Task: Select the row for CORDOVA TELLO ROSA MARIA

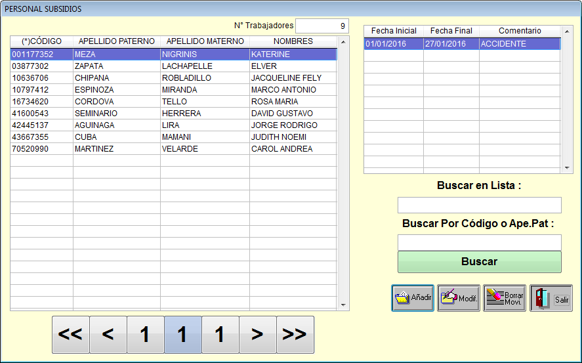Action: (x=173, y=102)
